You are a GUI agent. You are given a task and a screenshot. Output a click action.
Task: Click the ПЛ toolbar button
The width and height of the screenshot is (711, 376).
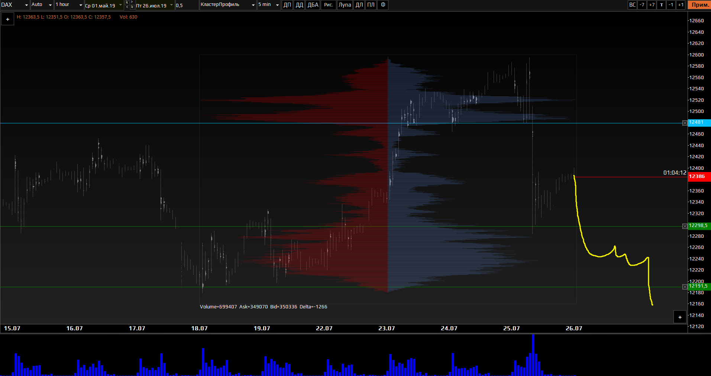[x=371, y=5]
